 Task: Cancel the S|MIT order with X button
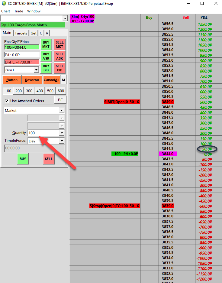[138, 102]
